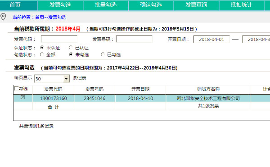This screenshot has height=167, width=270.
Task: Click the 销货方名称 column header
Action: [208, 89]
